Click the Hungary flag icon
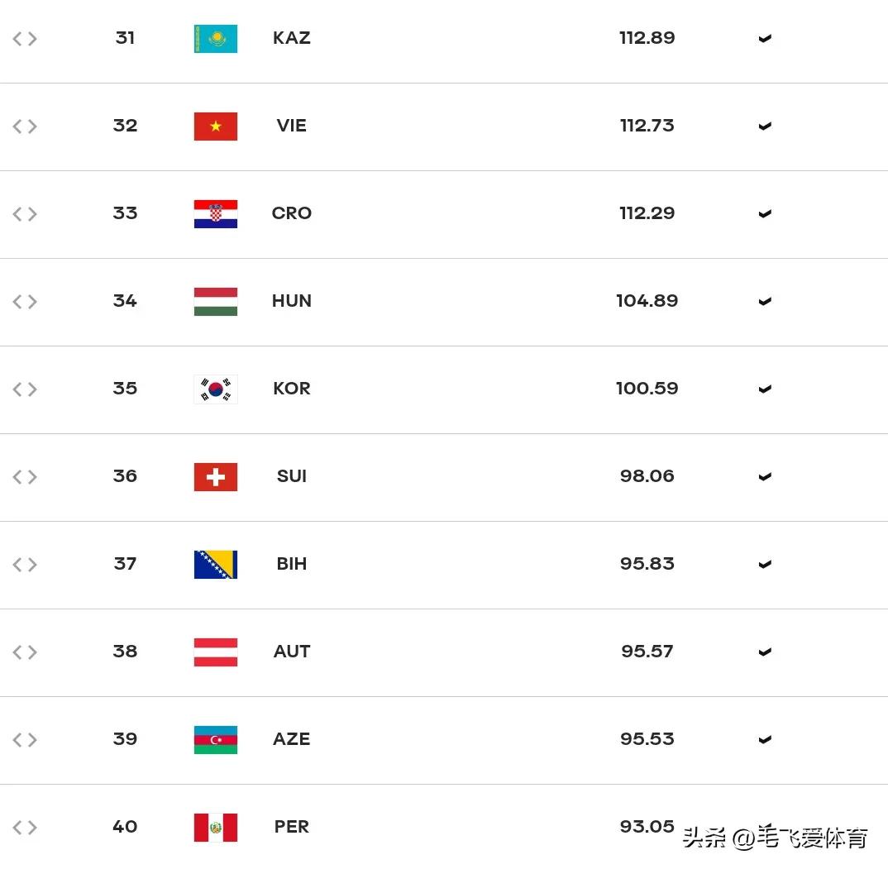888x869 pixels. point(215,301)
